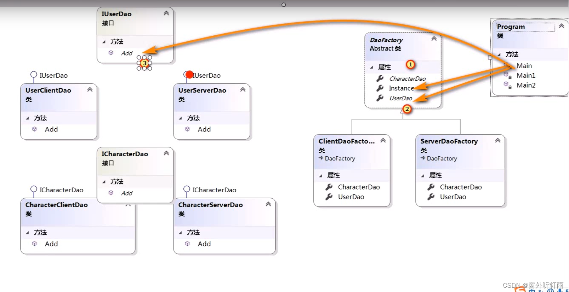Click the DaoFactory base type label in ClientDaoFactory
Image resolution: width=569 pixels, height=292 pixels.
340,158
